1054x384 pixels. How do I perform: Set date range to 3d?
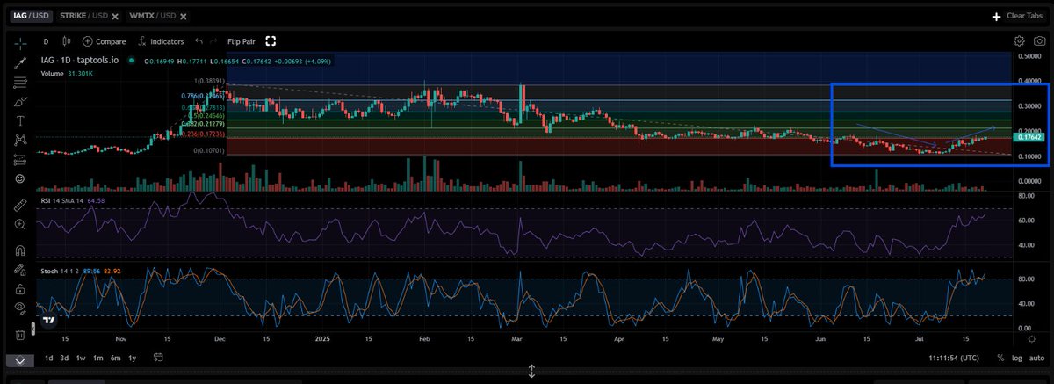(x=65, y=358)
